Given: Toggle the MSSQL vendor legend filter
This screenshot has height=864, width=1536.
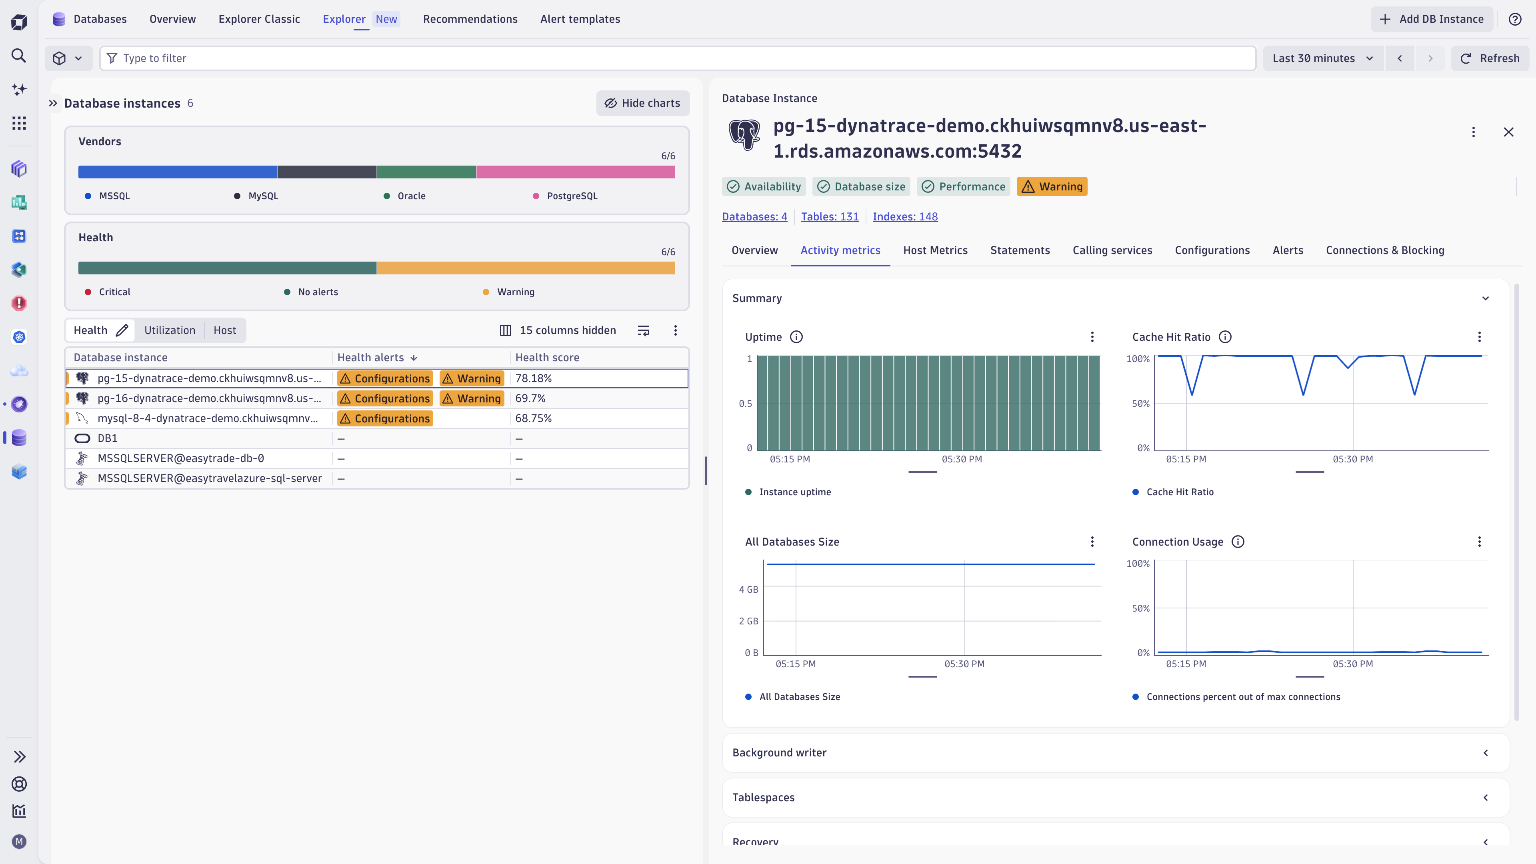Looking at the screenshot, I should [107, 196].
